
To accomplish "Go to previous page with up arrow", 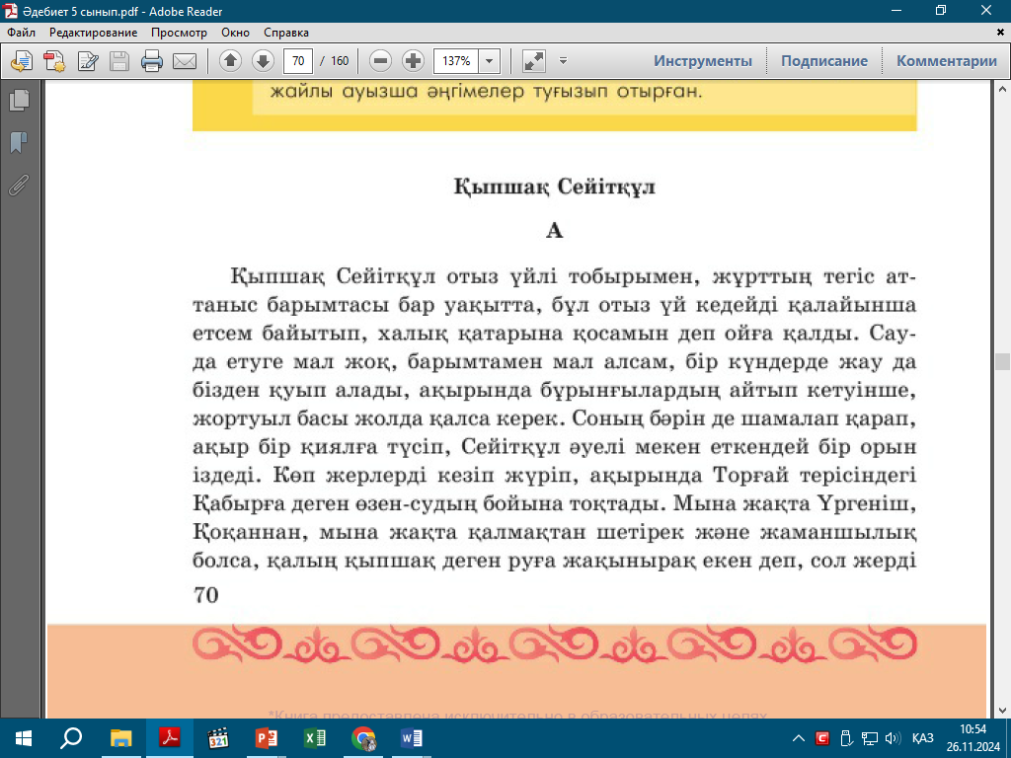I will [x=230, y=61].
